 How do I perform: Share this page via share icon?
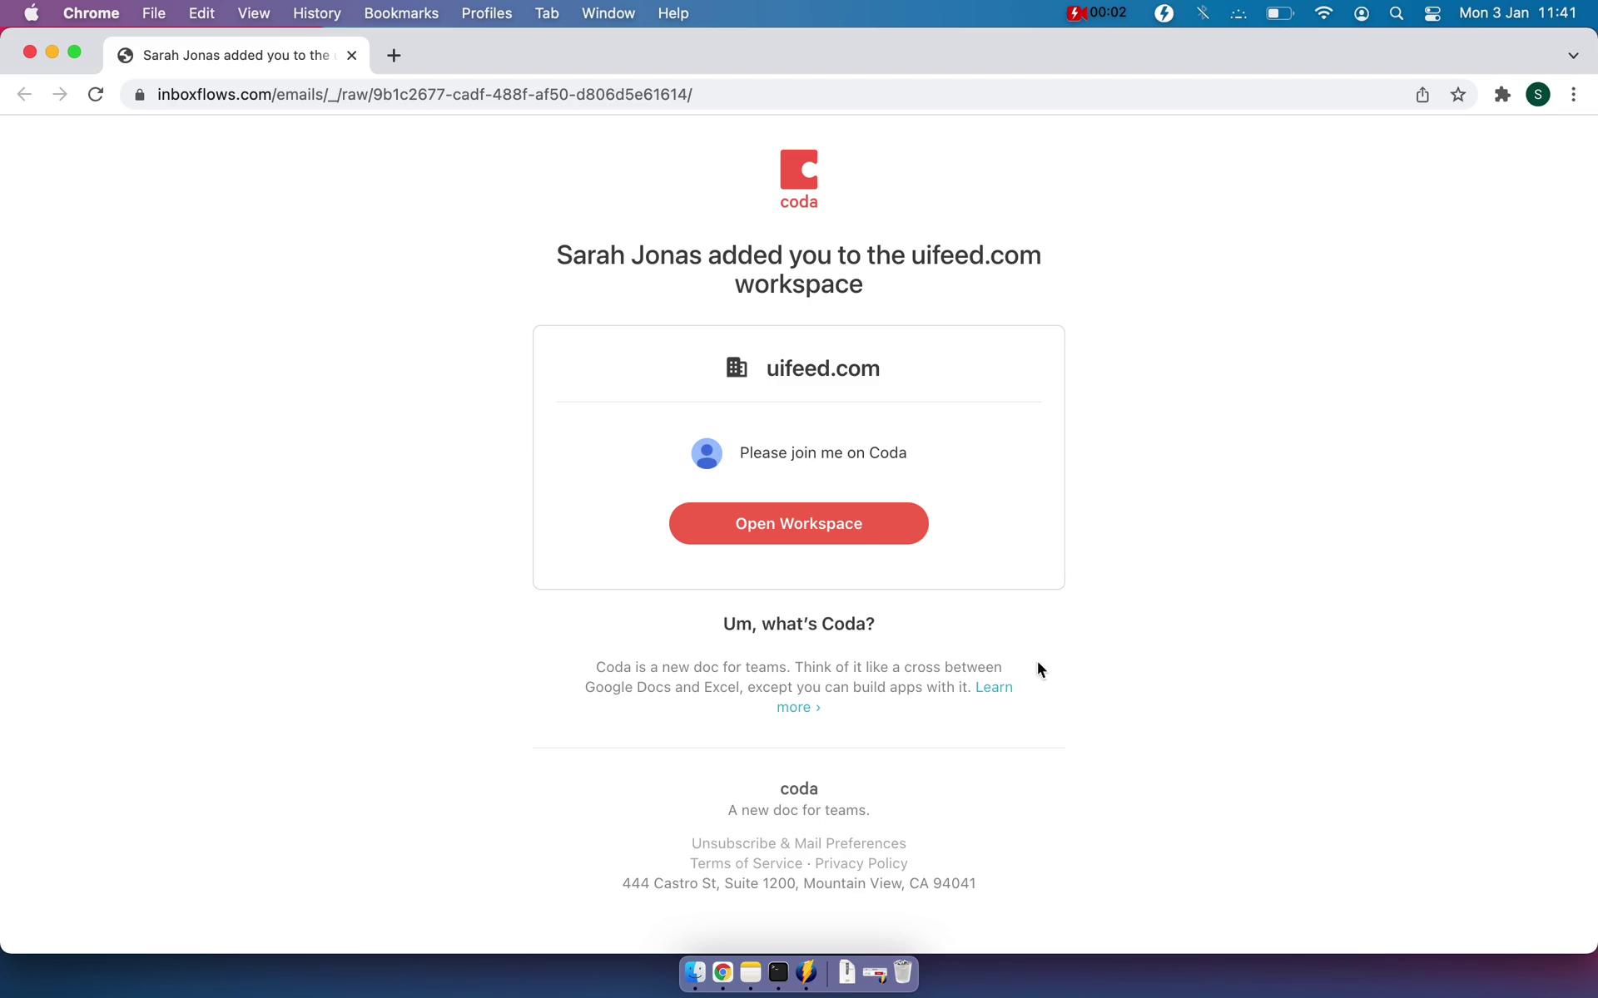(1422, 95)
